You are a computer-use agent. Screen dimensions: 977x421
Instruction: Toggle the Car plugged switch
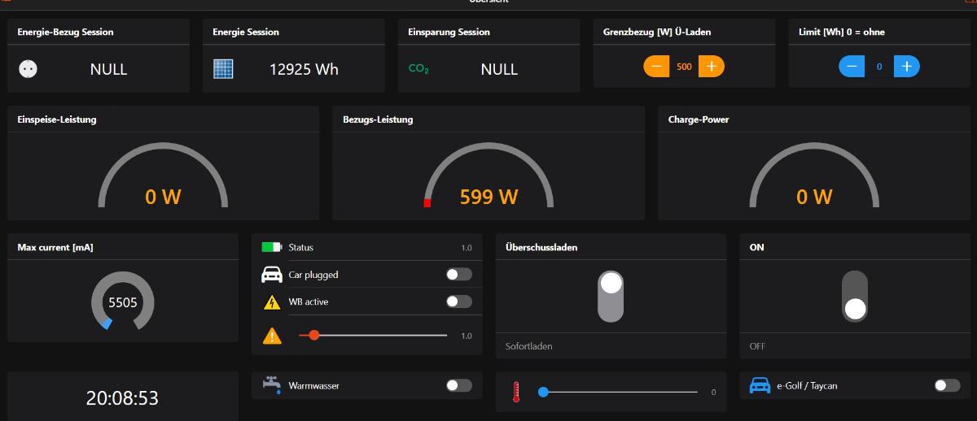[x=458, y=275]
